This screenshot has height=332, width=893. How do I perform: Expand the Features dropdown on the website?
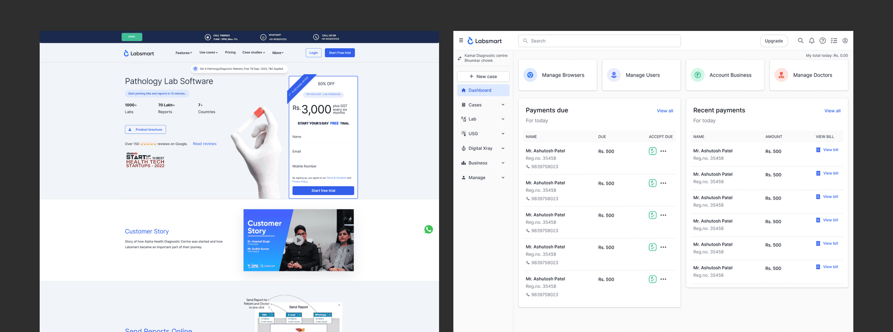coord(184,53)
